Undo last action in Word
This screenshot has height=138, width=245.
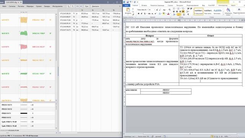(x=131, y=2)
